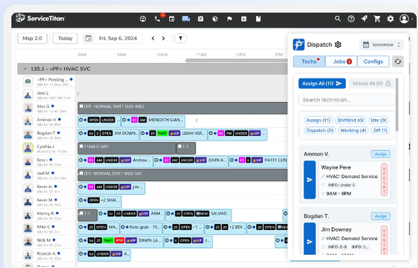Viewport: 418px width, 268px height.
Task: Click the collapse arrow in Ammon V. row
Action: pos(196,120)
